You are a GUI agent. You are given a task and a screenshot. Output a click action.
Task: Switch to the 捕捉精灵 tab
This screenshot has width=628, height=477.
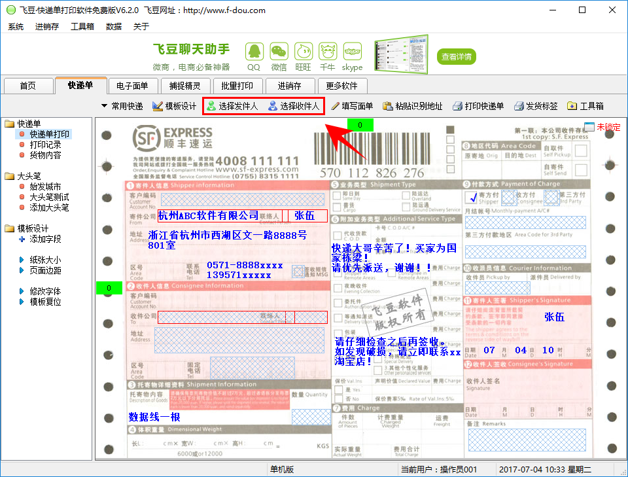coord(184,86)
